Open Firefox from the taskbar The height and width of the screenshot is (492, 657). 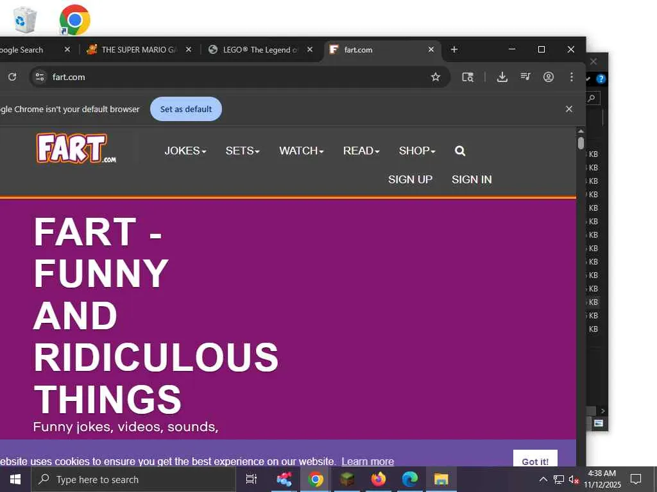coord(379,479)
